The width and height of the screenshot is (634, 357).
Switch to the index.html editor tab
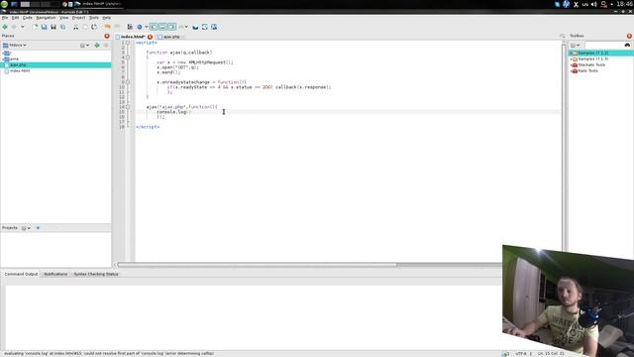[133, 37]
